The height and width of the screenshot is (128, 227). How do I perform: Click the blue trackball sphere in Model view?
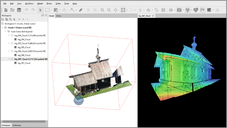click(x=78, y=100)
